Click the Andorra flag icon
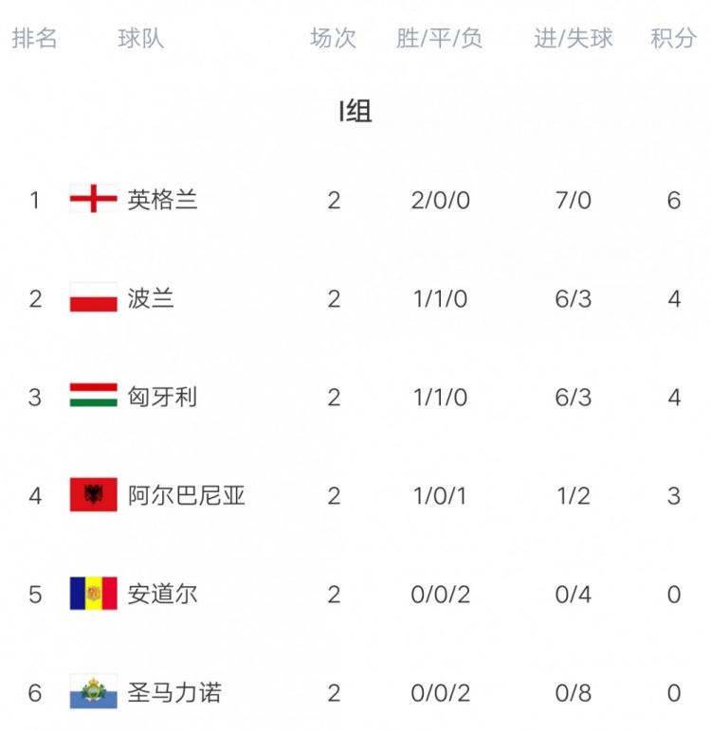The height and width of the screenshot is (730, 711). click(x=93, y=594)
